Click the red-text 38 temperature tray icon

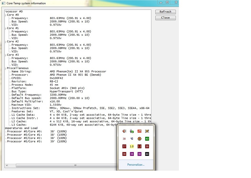tap(124, 139)
